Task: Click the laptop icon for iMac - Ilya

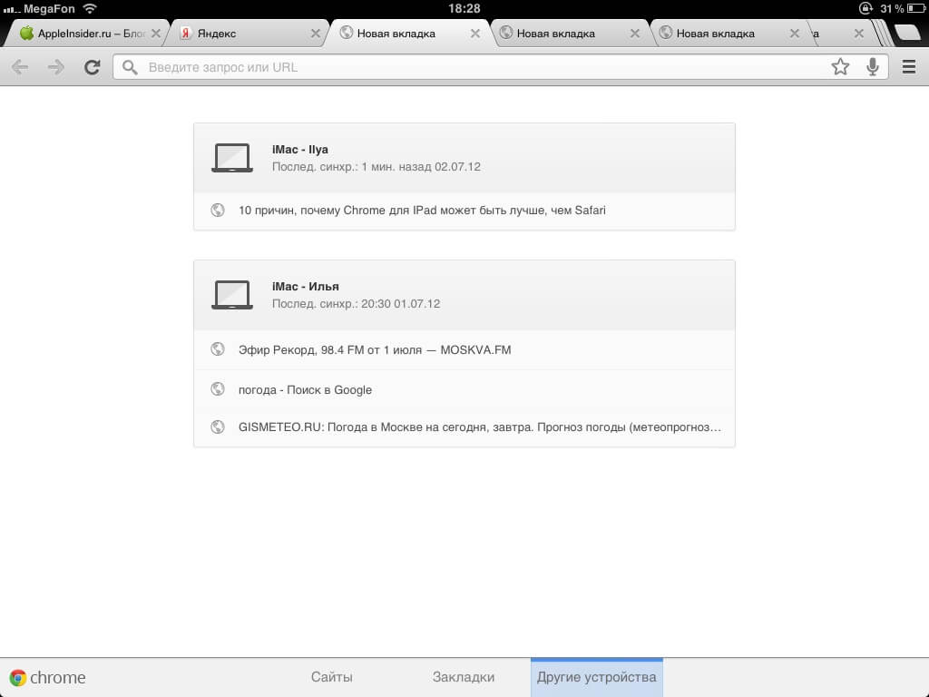Action: 232,158
